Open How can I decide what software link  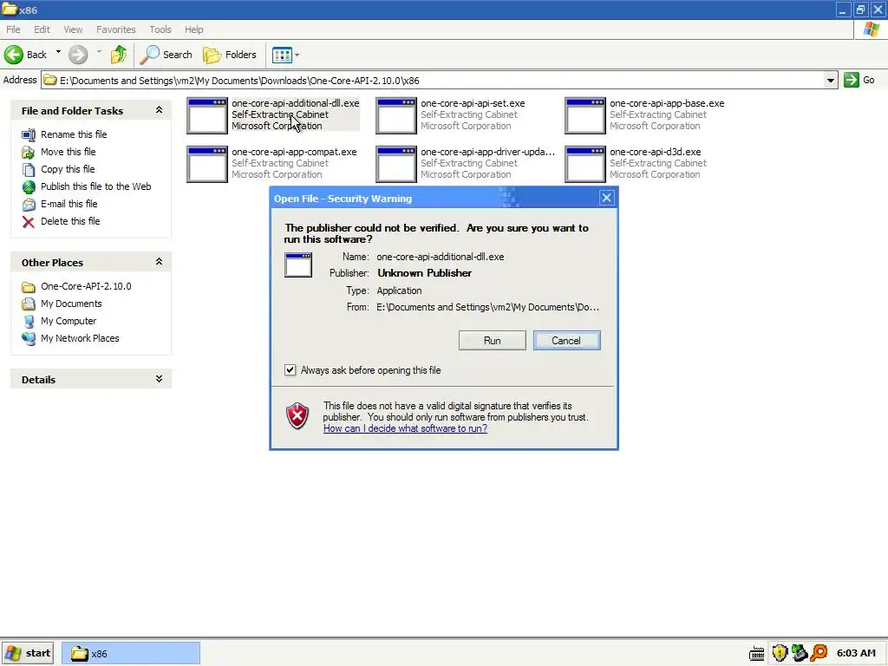coord(405,428)
